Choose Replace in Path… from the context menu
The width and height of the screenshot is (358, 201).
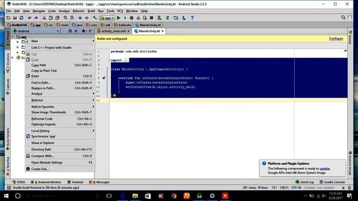click(x=60, y=88)
